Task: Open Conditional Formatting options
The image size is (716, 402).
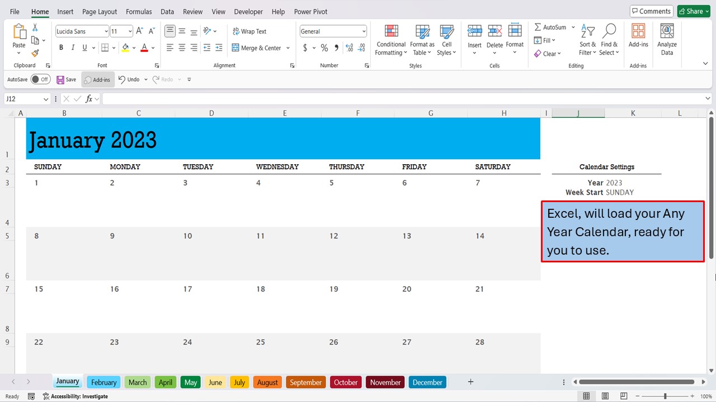Action: click(390, 40)
